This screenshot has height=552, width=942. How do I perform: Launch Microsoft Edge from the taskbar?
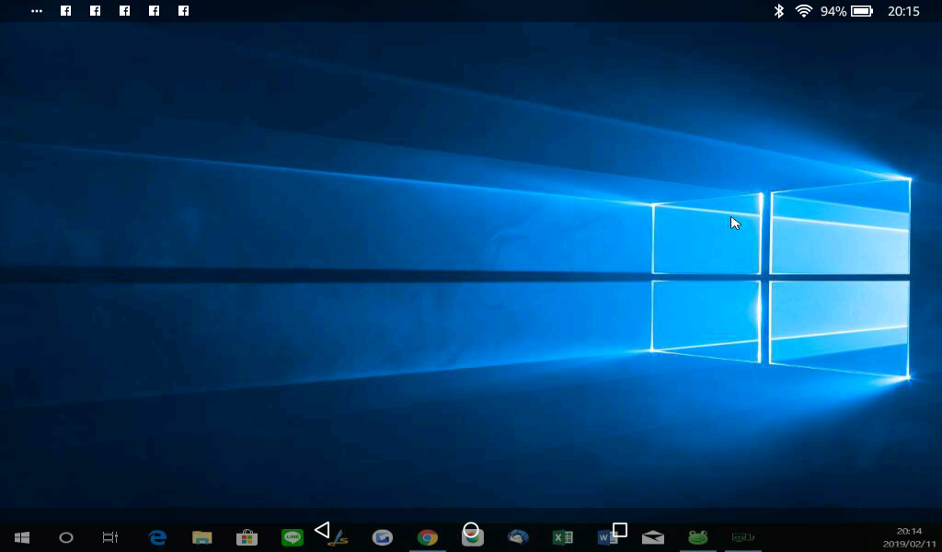(x=157, y=537)
